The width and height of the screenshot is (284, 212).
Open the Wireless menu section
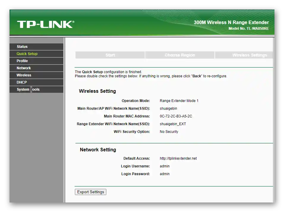point(24,75)
